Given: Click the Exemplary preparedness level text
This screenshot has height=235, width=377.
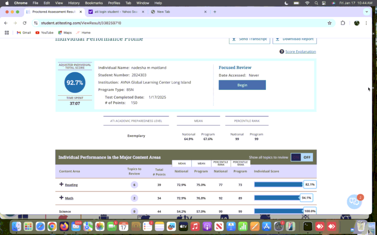Looking at the screenshot, I should pyautogui.click(x=136, y=136).
